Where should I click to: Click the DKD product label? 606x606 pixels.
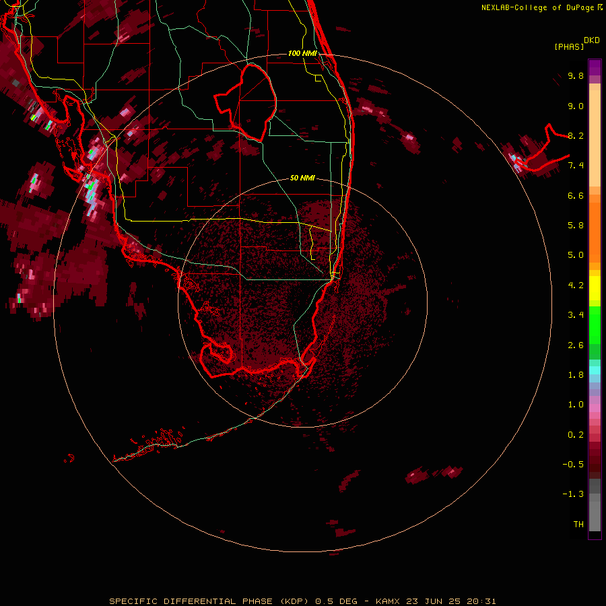point(592,40)
